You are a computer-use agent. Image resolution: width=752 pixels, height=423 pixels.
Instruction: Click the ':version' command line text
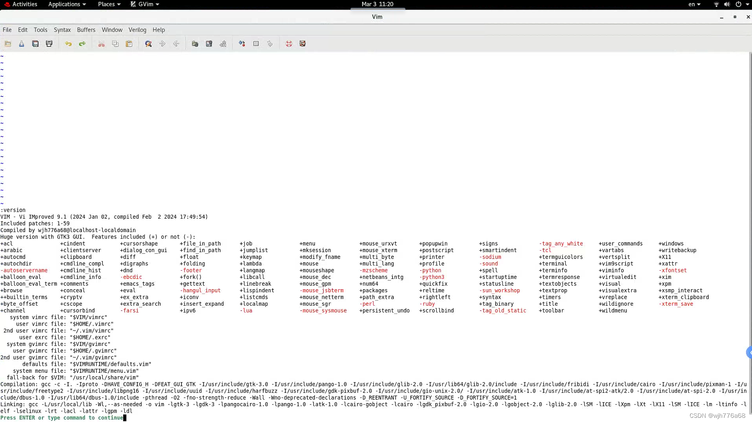pyautogui.click(x=13, y=210)
